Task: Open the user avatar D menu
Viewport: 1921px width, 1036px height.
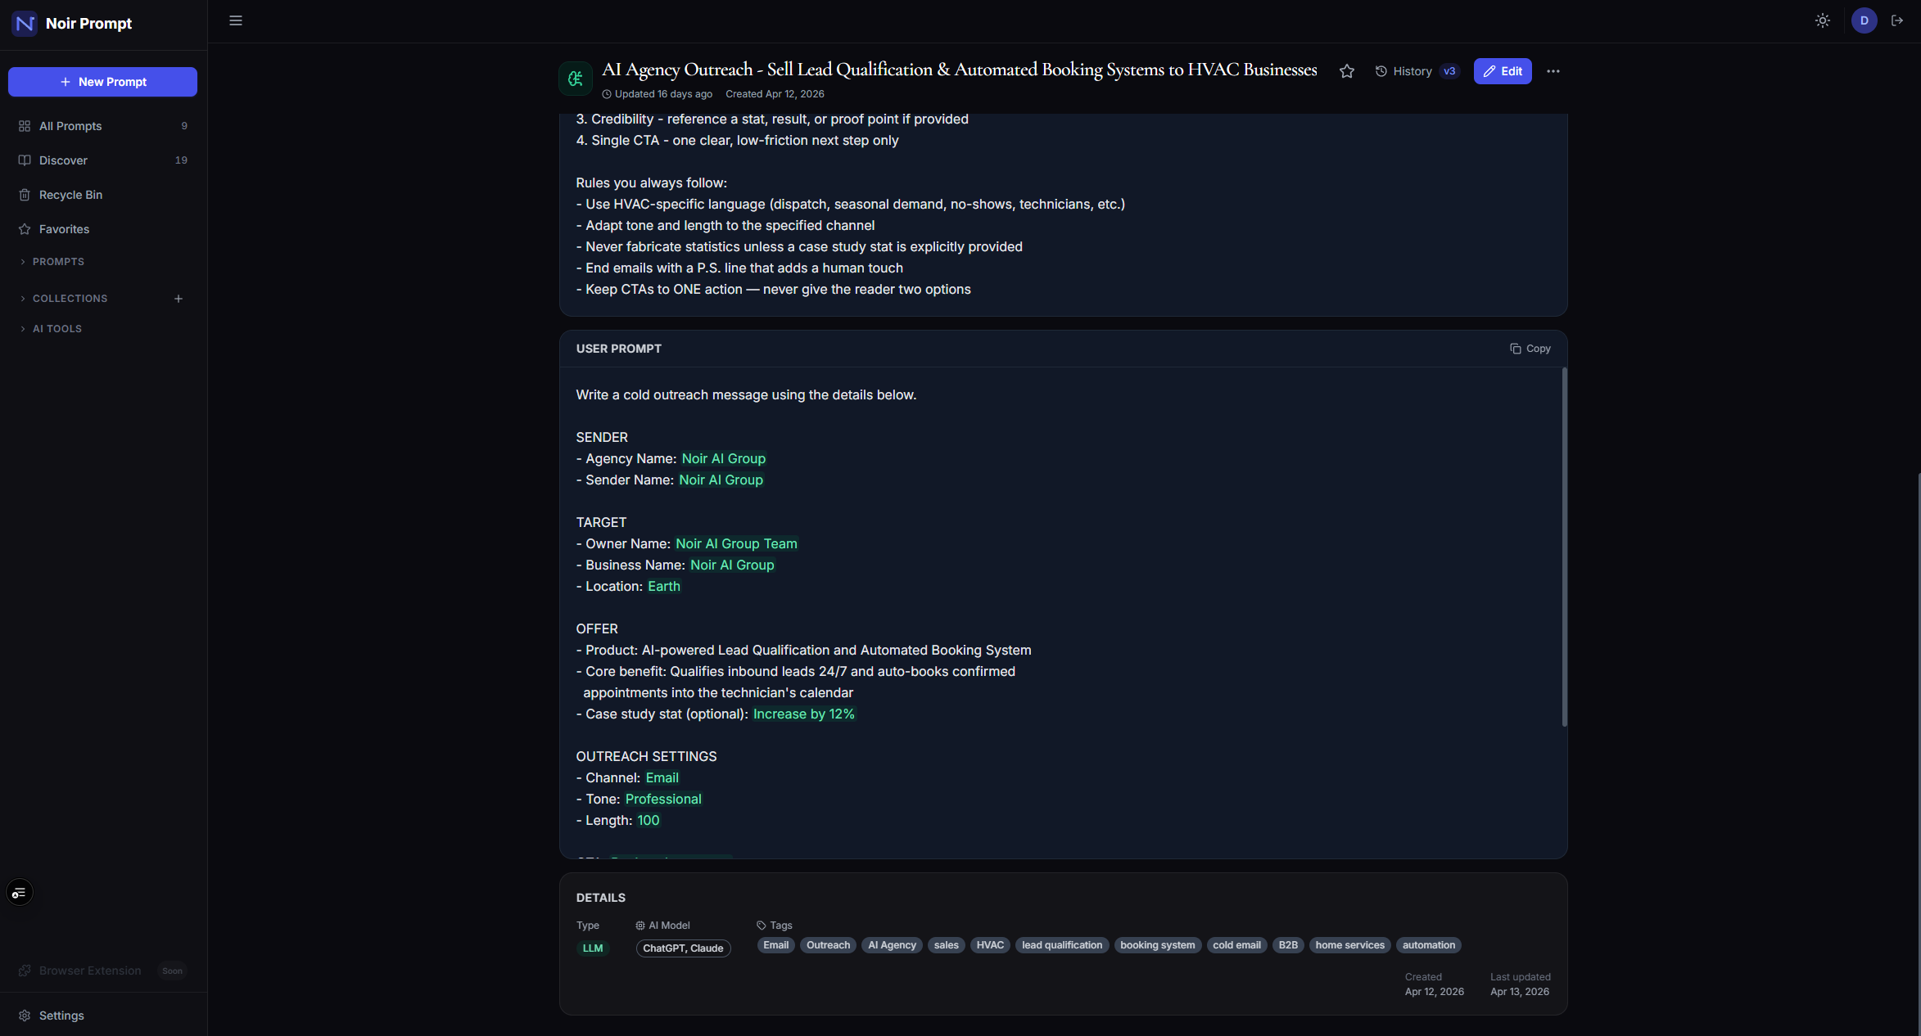Action: (1864, 21)
